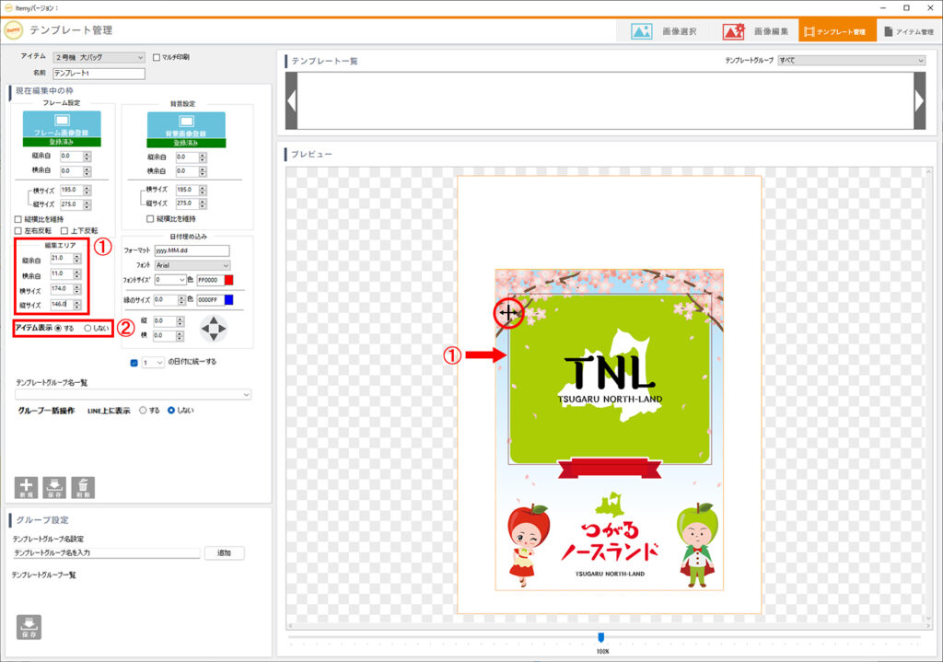Select しない for アイテム表示

[x=88, y=328]
